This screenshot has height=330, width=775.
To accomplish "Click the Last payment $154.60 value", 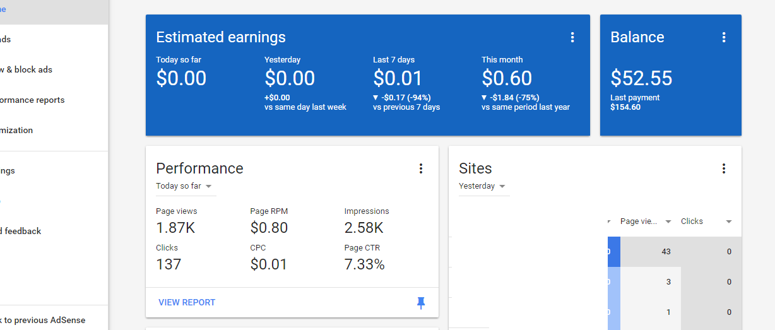I will pos(625,107).
